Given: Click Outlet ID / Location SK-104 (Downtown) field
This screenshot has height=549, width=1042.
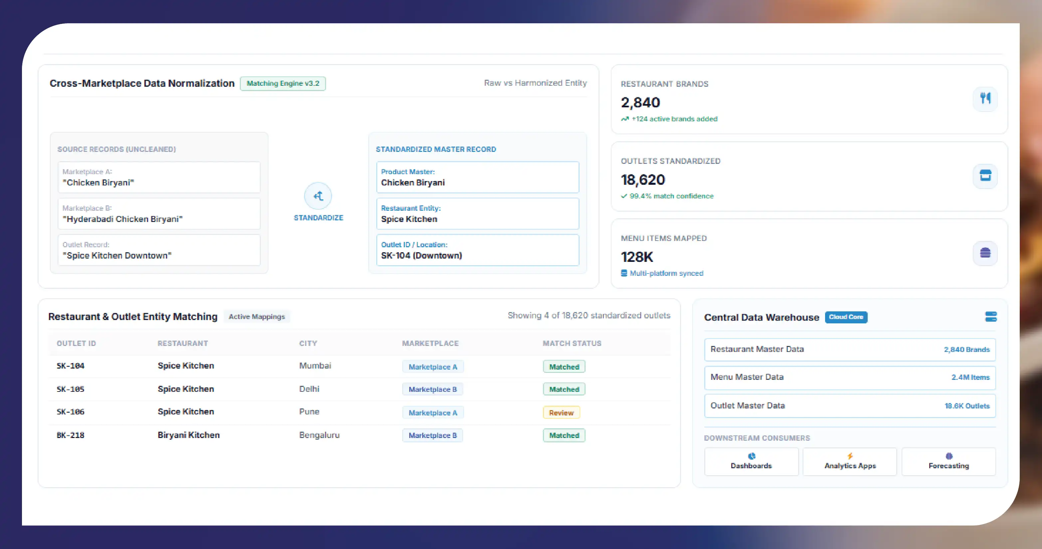Looking at the screenshot, I should click(x=477, y=250).
